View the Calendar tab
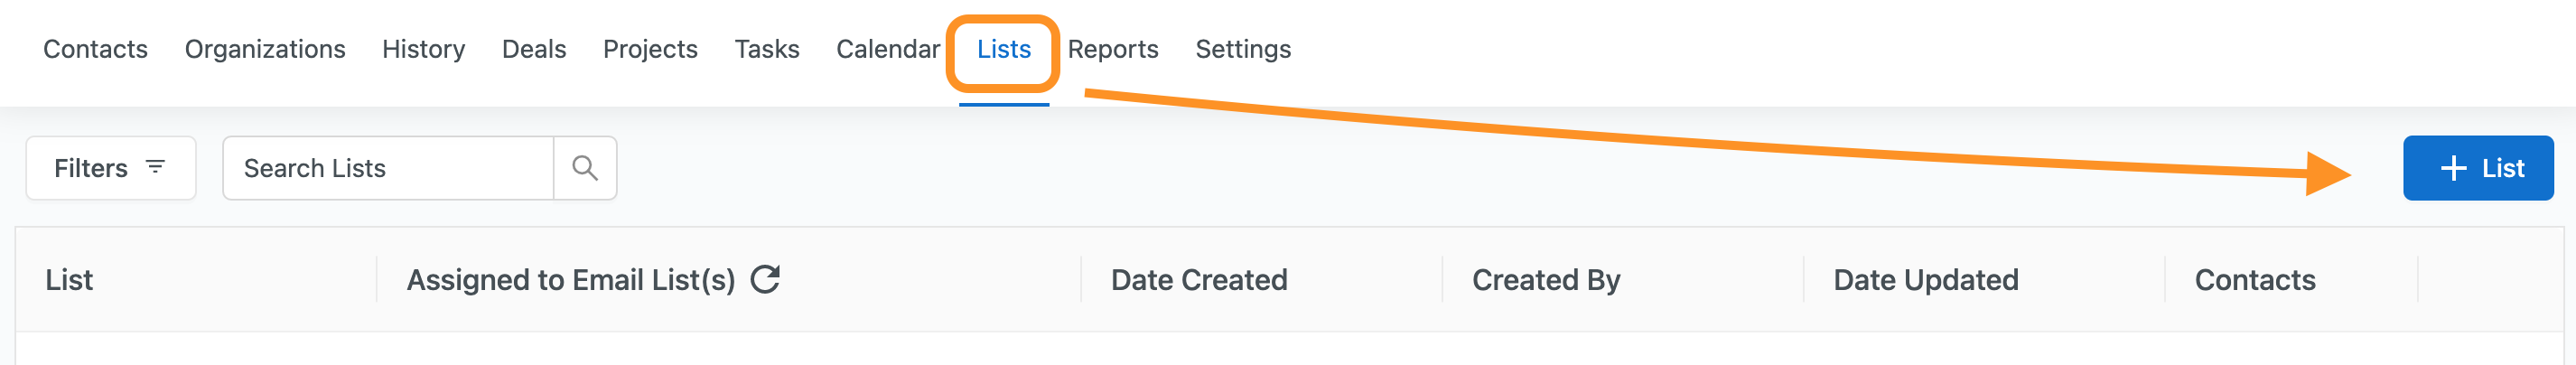The height and width of the screenshot is (365, 2576). pyautogui.click(x=888, y=49)
